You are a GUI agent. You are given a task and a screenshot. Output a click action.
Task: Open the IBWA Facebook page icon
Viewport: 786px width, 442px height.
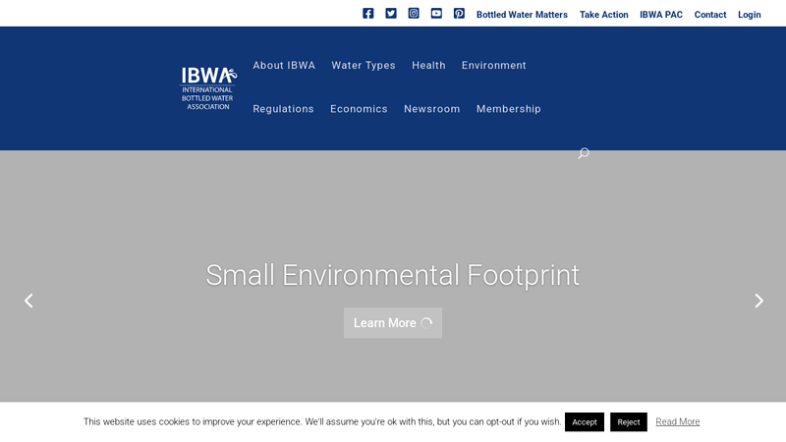tap(367, 14)
